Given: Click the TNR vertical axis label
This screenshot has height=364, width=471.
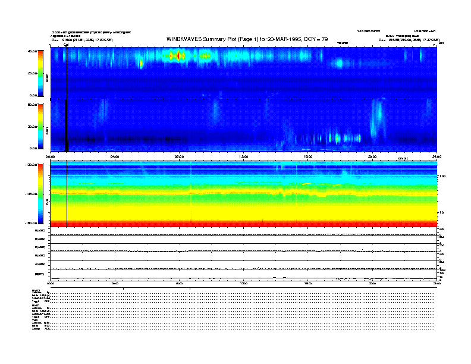Looking at the screenshot, I should coord(47,203).
